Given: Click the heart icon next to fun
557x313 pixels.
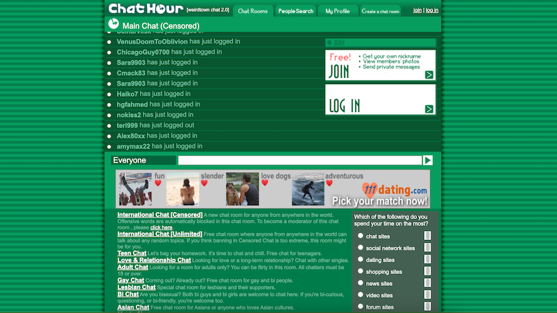Looking at the screenshot, I should 158,183.
